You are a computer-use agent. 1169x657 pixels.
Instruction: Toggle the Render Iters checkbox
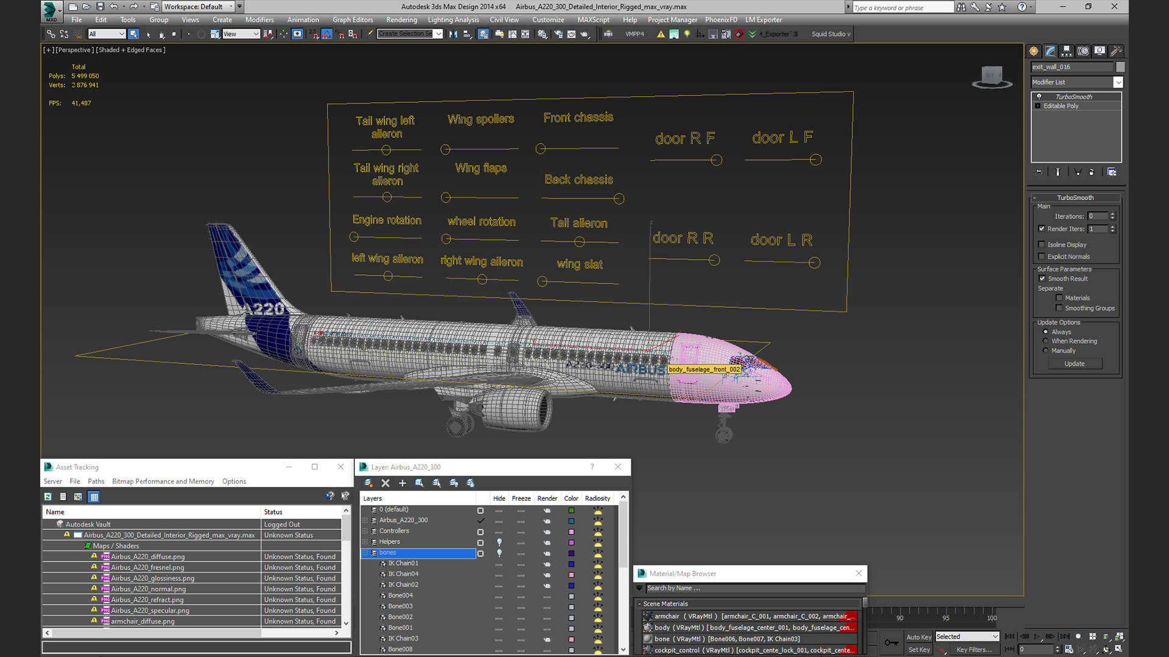click(x=1042, y=229)
